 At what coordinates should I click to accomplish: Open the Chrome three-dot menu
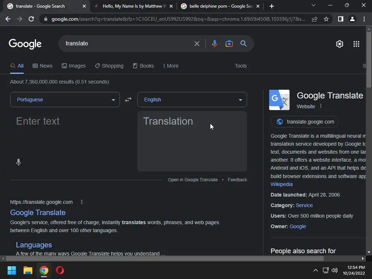point(364,19)
